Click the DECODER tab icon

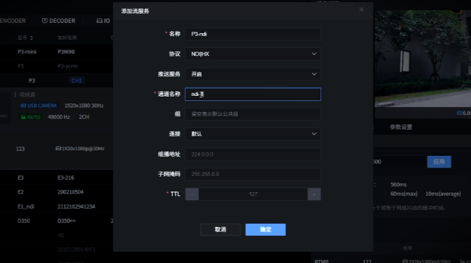[x=45, y=21]
